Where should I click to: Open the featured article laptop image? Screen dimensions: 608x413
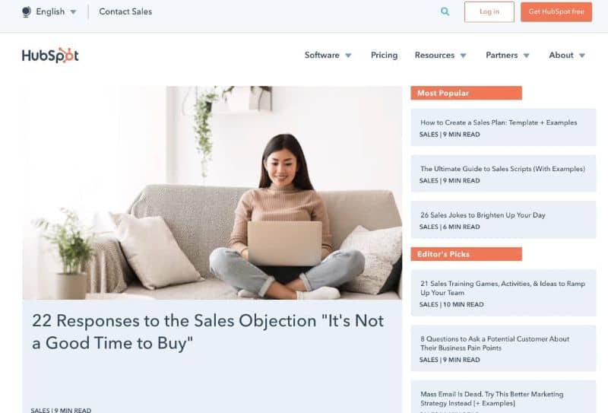(x=212, y=192)
